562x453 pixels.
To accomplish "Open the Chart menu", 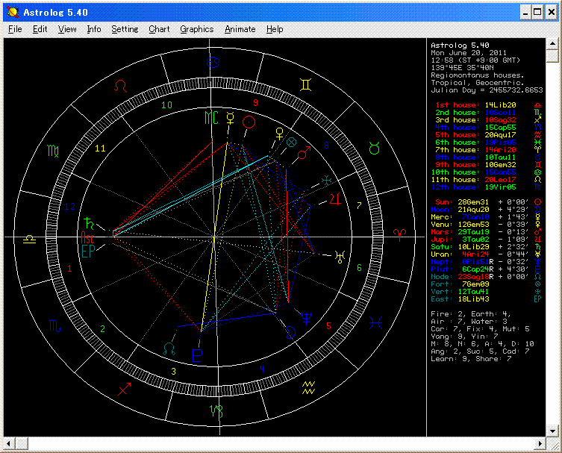I will 159,29.
